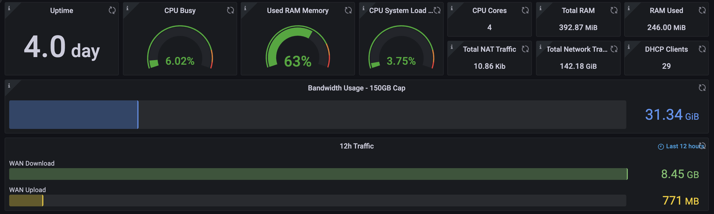Open Bandwidth Usage - 150GB Cap title menu
The image size is (714, 214).
coord(356,88)
